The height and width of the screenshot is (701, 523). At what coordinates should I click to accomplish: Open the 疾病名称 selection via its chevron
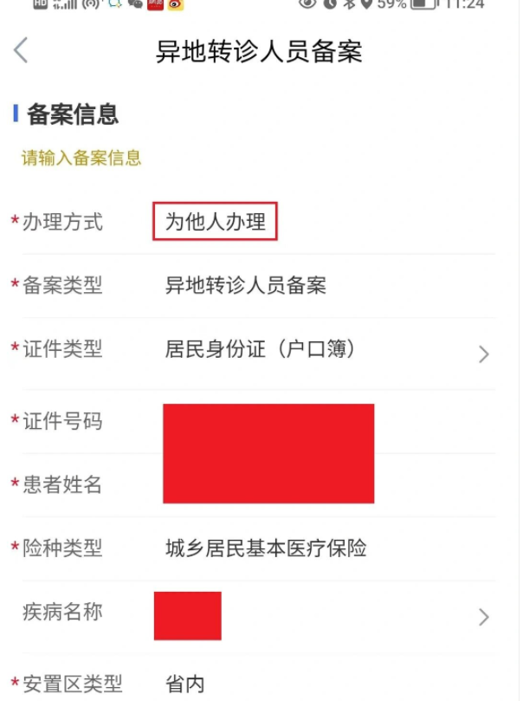[484, 616]
